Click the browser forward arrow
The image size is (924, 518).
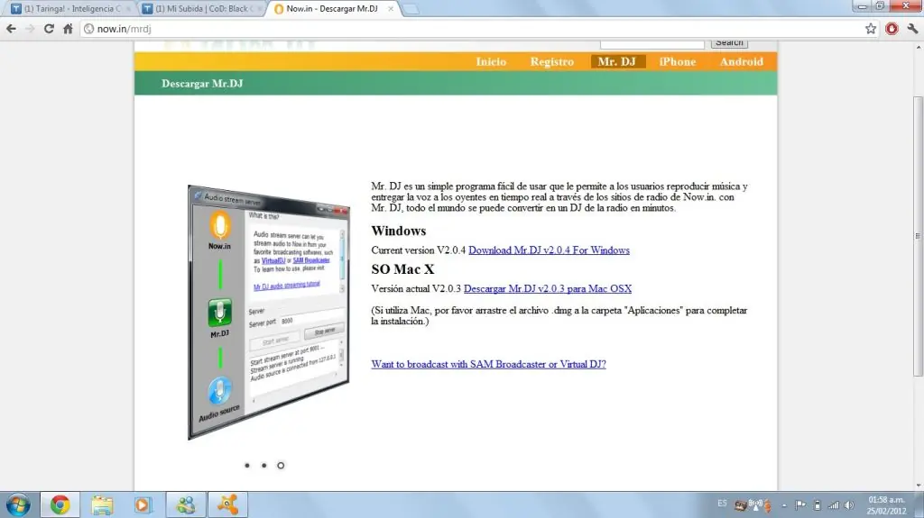click(30, 28)
